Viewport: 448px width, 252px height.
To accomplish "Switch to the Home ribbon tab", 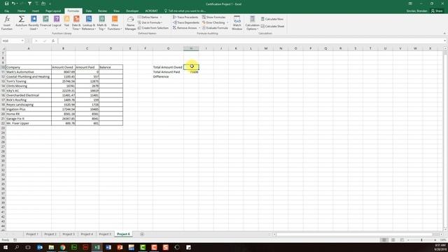I will [22, 11].
